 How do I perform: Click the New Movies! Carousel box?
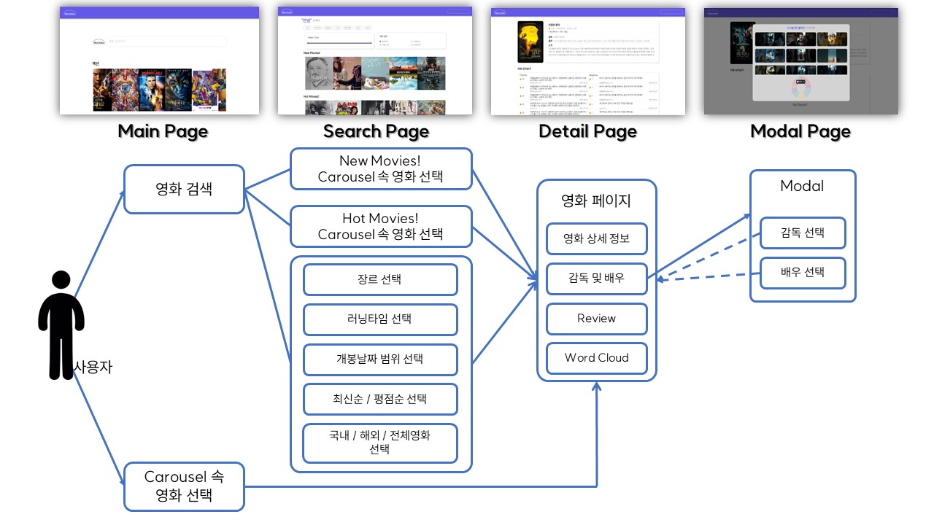click(x=381, y=168)
